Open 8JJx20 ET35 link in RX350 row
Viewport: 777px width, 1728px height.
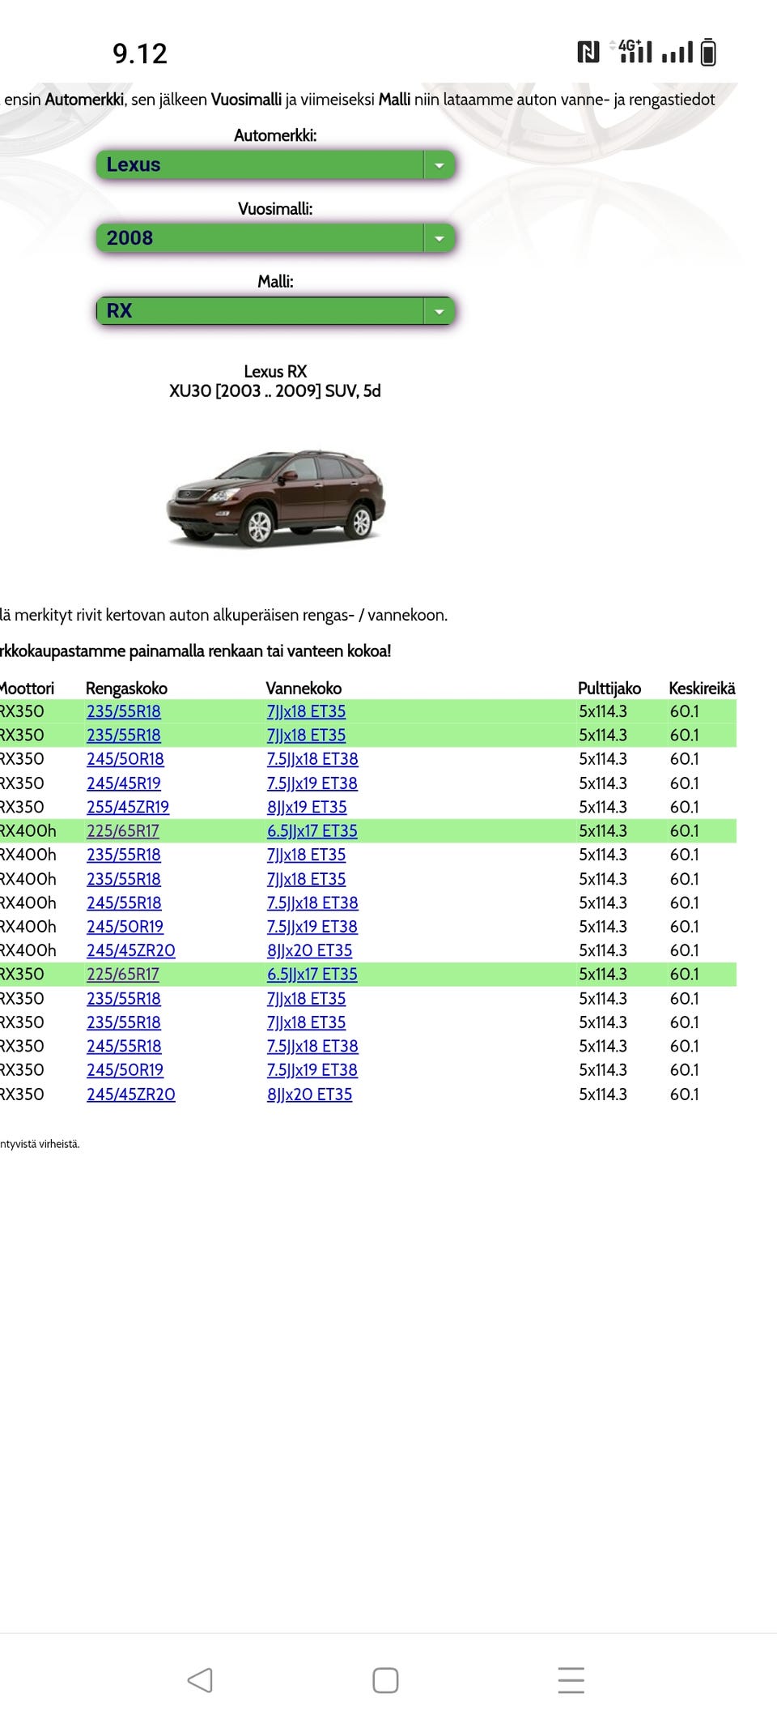[310, 1094]
